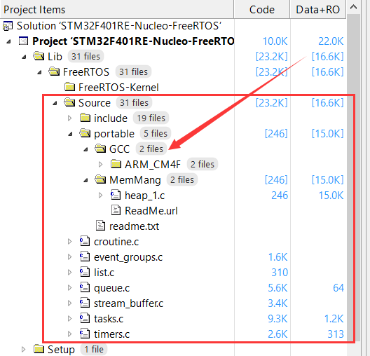
Task: Click the stream_buffer.c file icon
Action: [85, 303]
